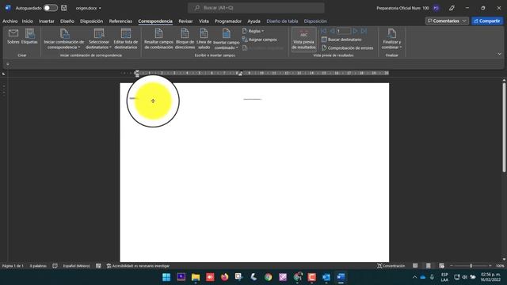Click the Buscar search box

[x=256, y=8]
